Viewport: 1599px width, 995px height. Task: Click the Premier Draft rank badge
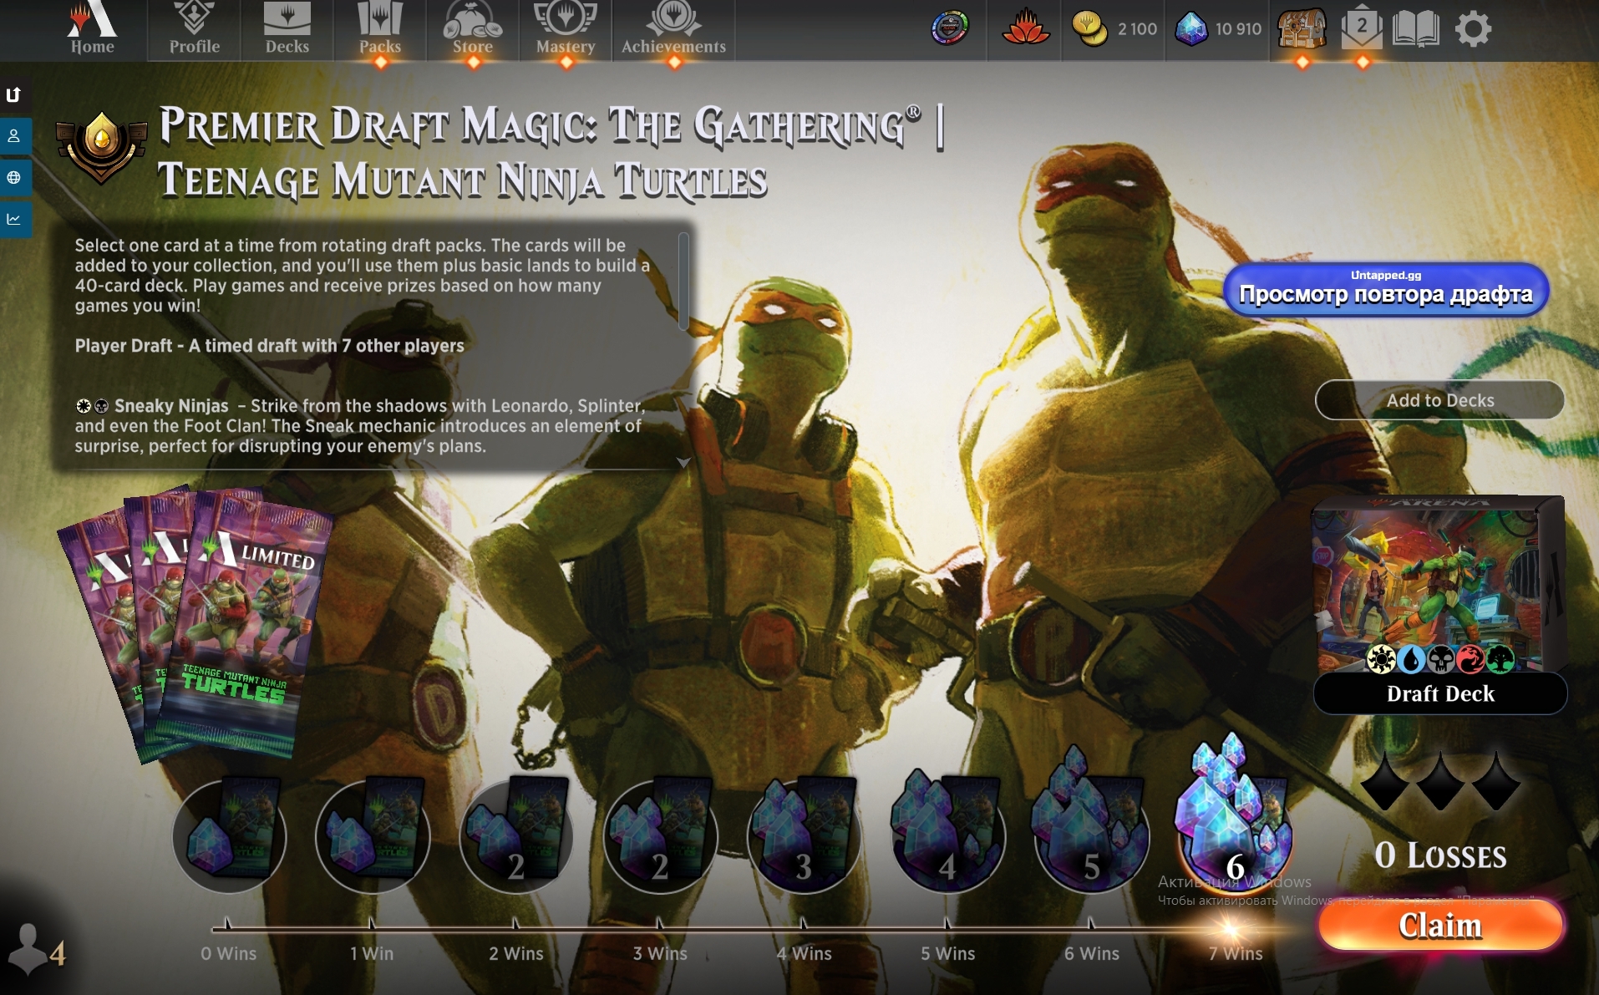[101, 147]
